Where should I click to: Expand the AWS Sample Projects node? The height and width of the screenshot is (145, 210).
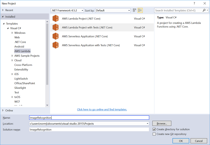pyautogui.click(x=12, y=56)
